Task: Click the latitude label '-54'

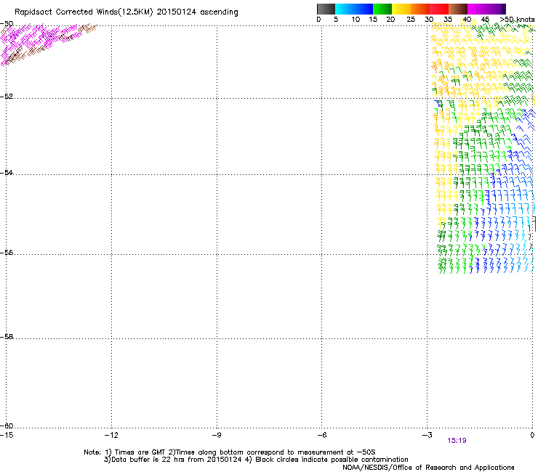Action: (7, 172)
